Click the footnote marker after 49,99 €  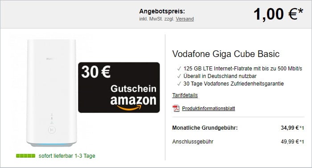tap(302, 142)
